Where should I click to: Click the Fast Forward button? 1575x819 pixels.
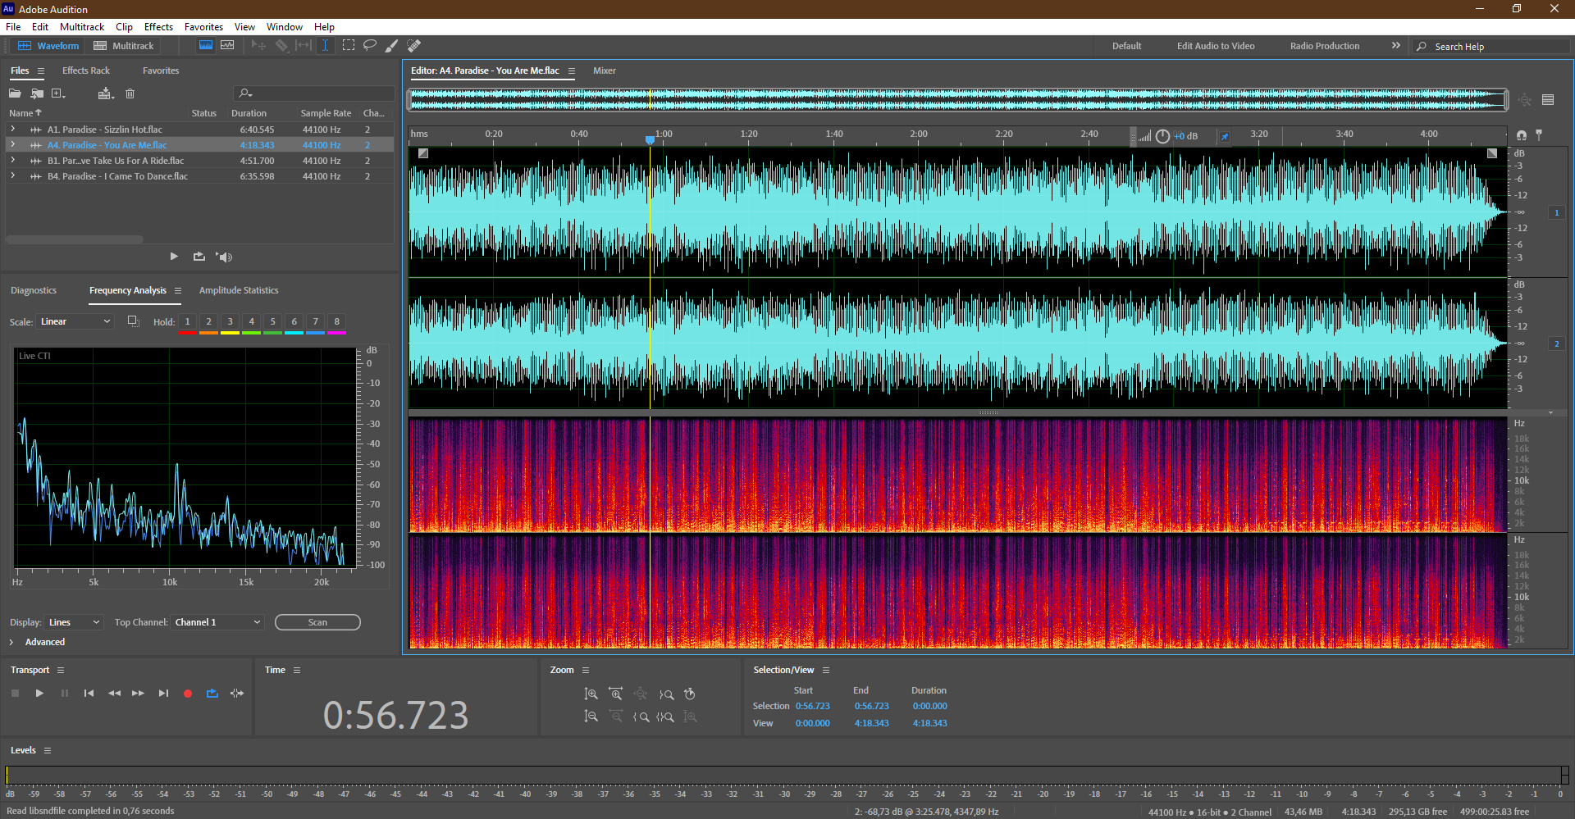point(139,694)
